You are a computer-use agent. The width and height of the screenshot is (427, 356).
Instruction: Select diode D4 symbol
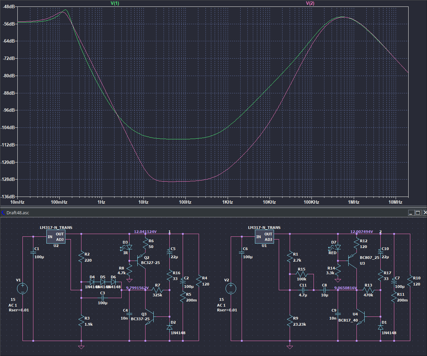coord(92,282)
